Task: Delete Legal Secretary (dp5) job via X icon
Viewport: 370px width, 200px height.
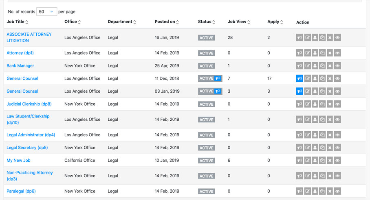Action: tap(330, 148)
